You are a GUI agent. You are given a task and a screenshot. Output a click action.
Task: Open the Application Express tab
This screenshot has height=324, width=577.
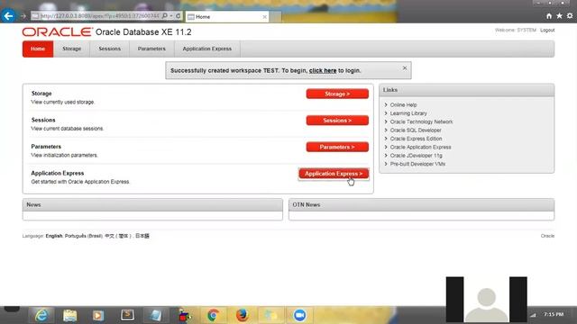[x=207, y=49]
